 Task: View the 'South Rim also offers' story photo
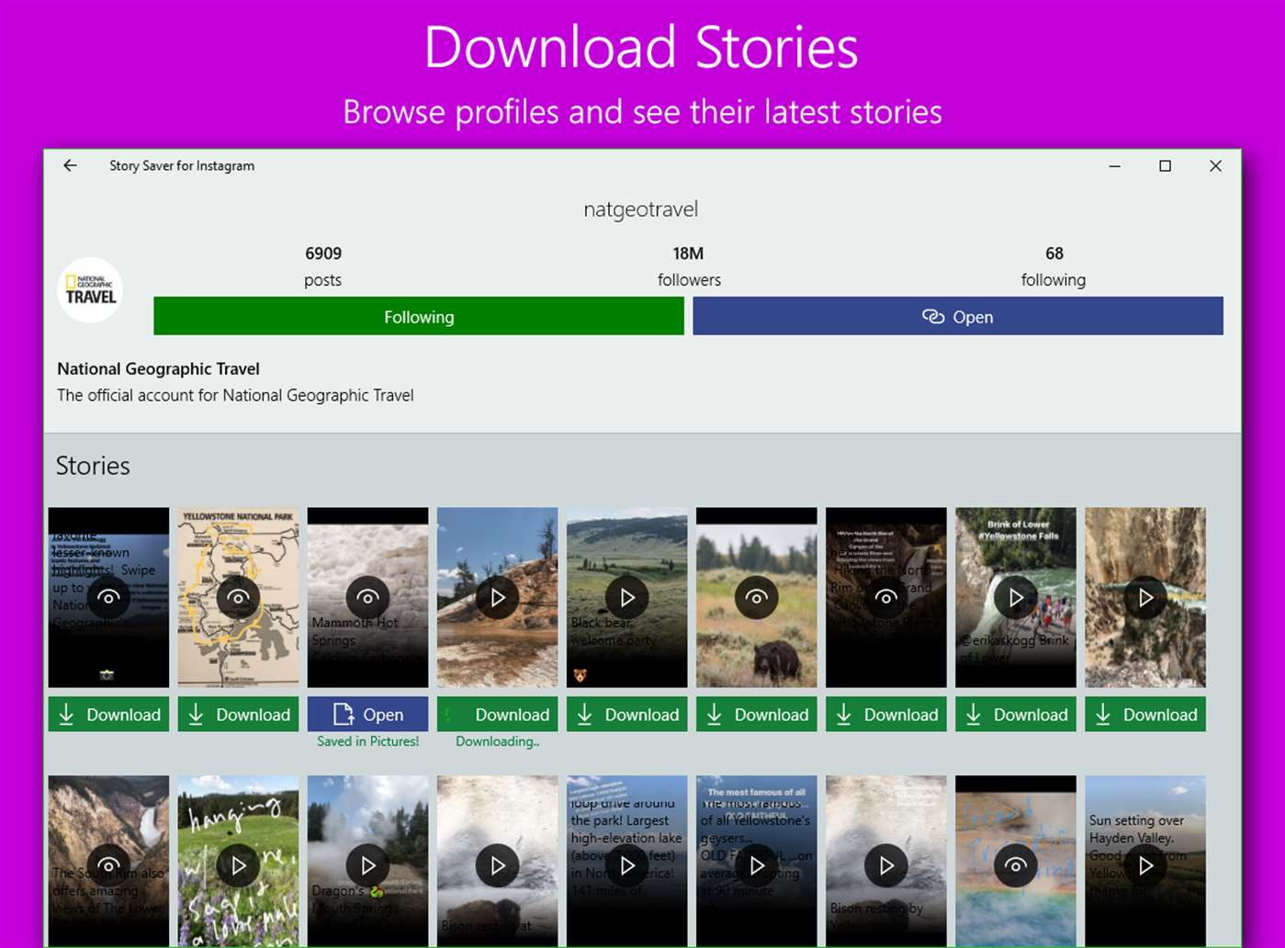pos(108,863)
